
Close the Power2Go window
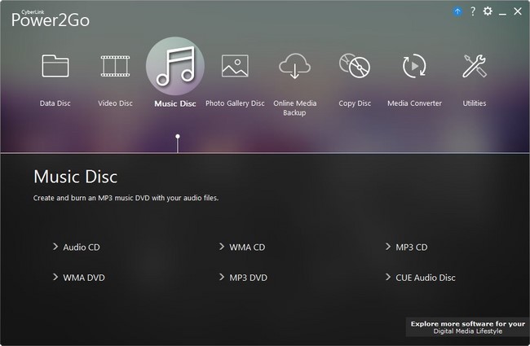click(518, 11)
